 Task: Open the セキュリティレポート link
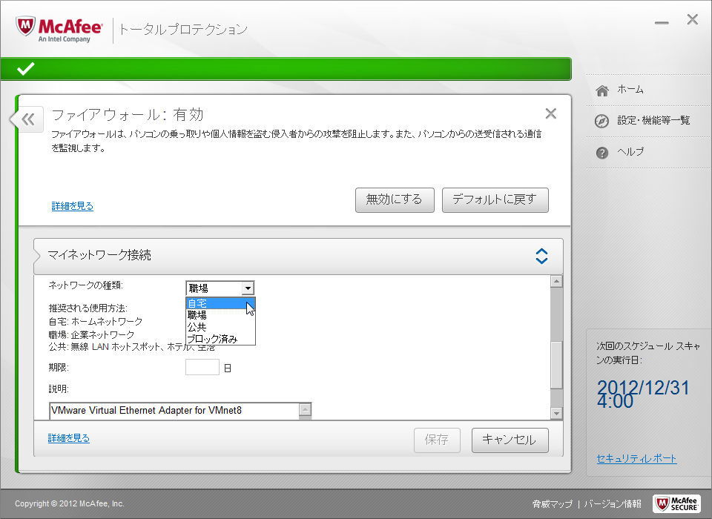point(636,459)
